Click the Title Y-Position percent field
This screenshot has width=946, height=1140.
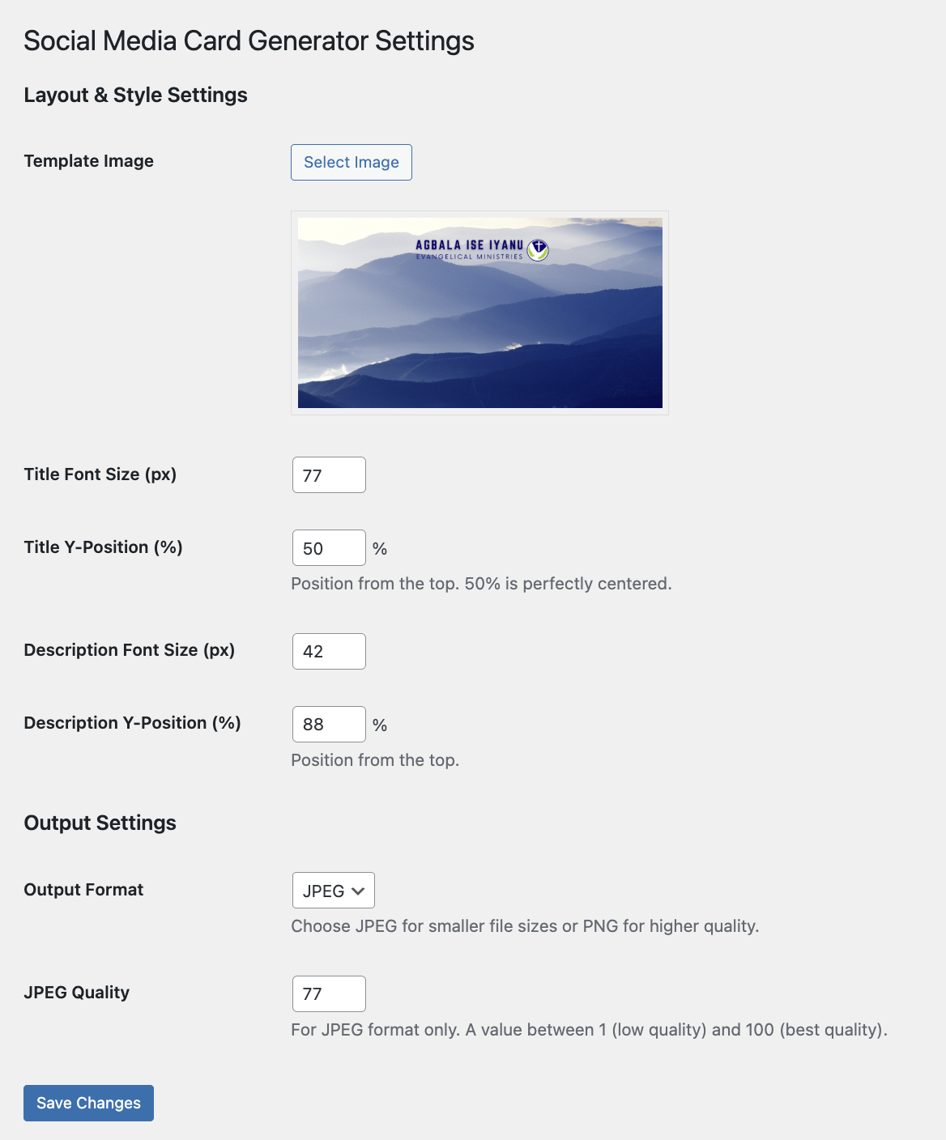pyautogui.click(x=329, y=548)
